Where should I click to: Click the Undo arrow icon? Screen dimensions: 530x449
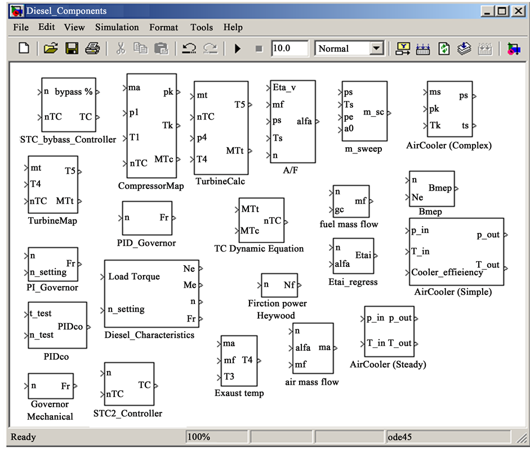pos(189,49)
